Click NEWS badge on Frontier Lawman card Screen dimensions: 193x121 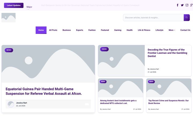click(104, 49)
